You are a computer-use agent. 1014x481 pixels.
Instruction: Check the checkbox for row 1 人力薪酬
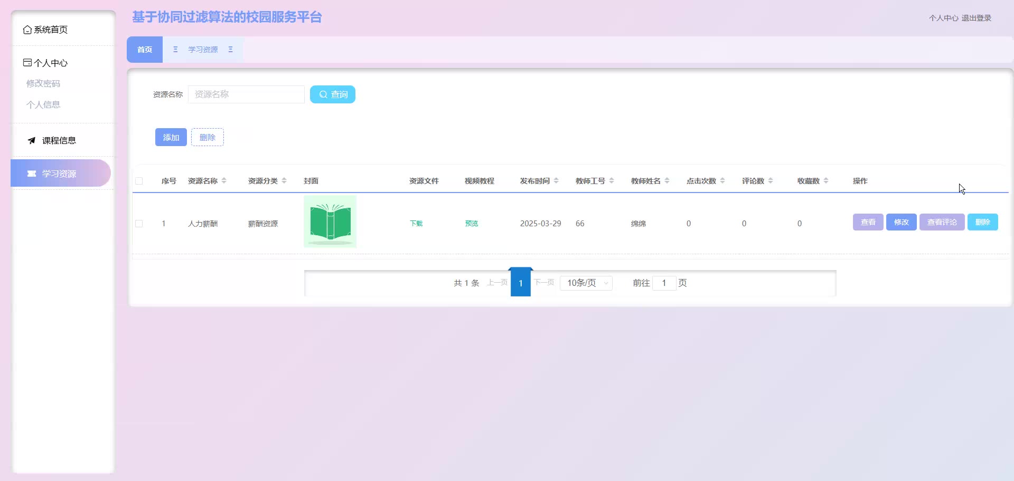pos(139,224)
